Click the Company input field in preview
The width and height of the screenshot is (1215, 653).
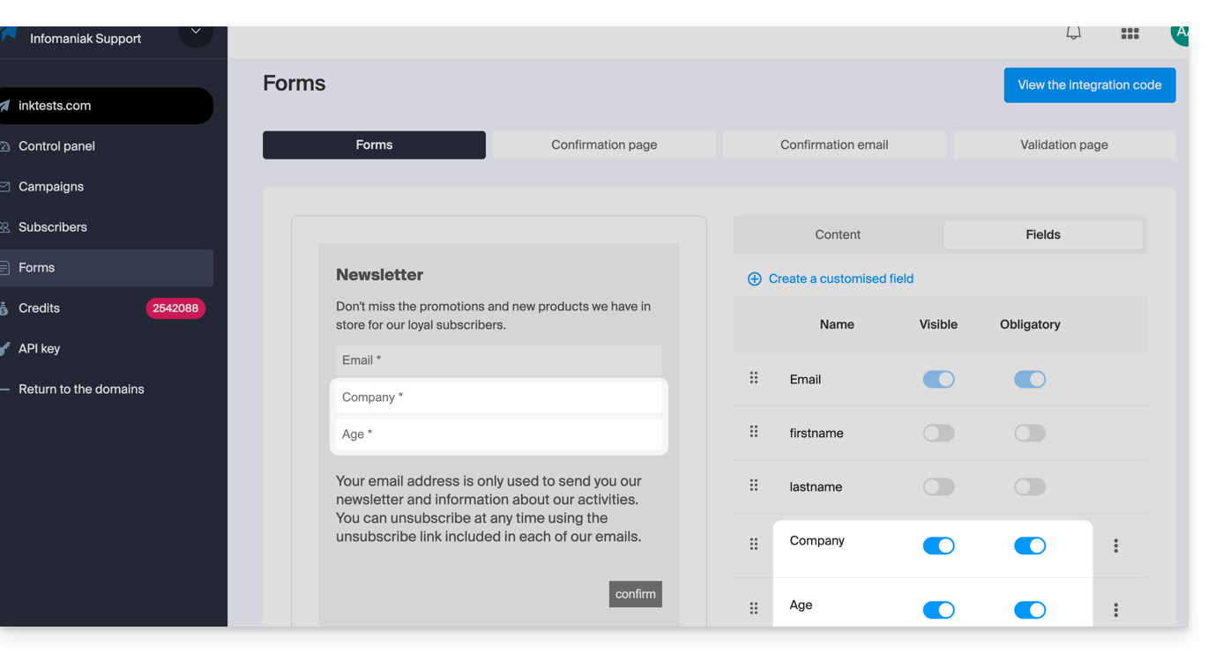(498, 397)
